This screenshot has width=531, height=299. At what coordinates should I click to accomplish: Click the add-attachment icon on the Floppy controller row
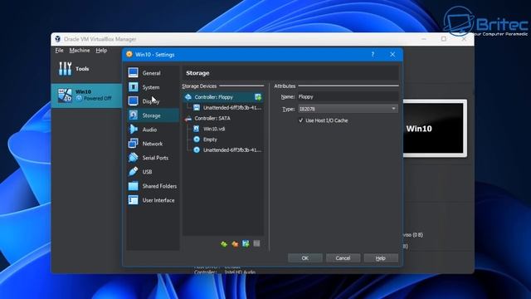coord(258,97)
